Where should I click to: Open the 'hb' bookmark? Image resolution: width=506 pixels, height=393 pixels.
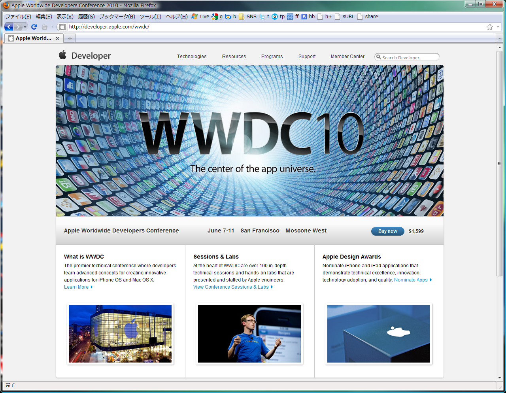tap(308, 17)
